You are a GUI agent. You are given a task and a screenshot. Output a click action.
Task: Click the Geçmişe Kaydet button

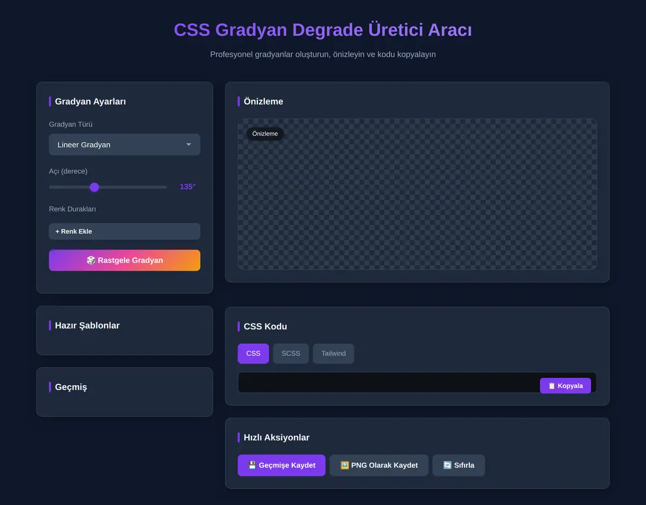[x=282, y=465]
